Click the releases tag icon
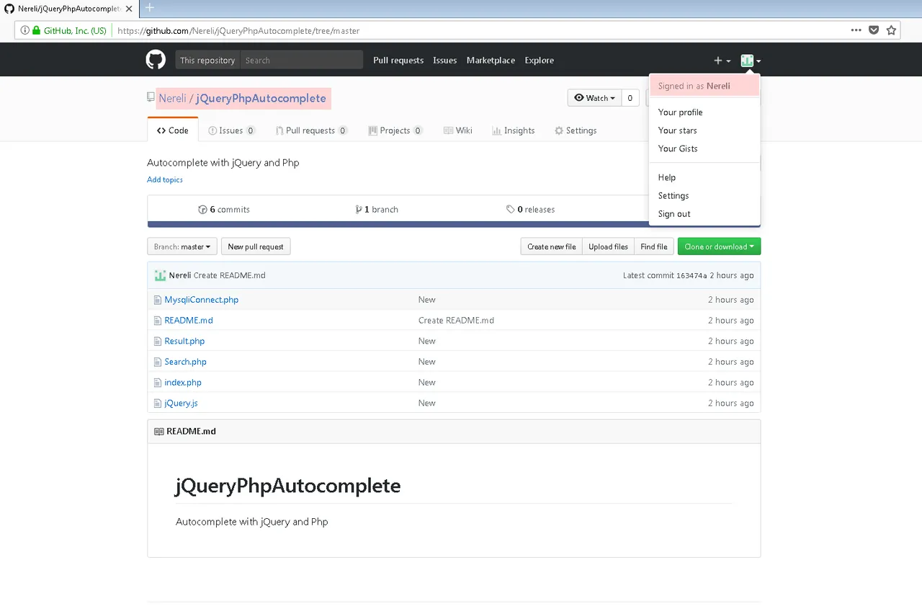The image size is (922, 614). coord(511,210)
